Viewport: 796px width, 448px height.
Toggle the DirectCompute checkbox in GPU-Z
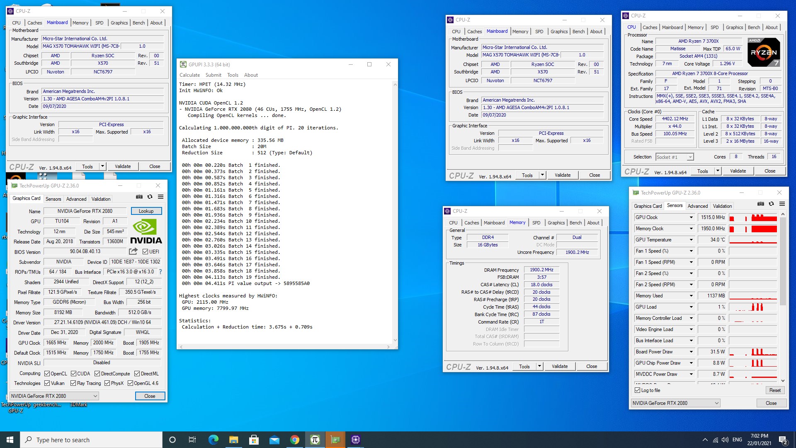[x=97, y=374]
